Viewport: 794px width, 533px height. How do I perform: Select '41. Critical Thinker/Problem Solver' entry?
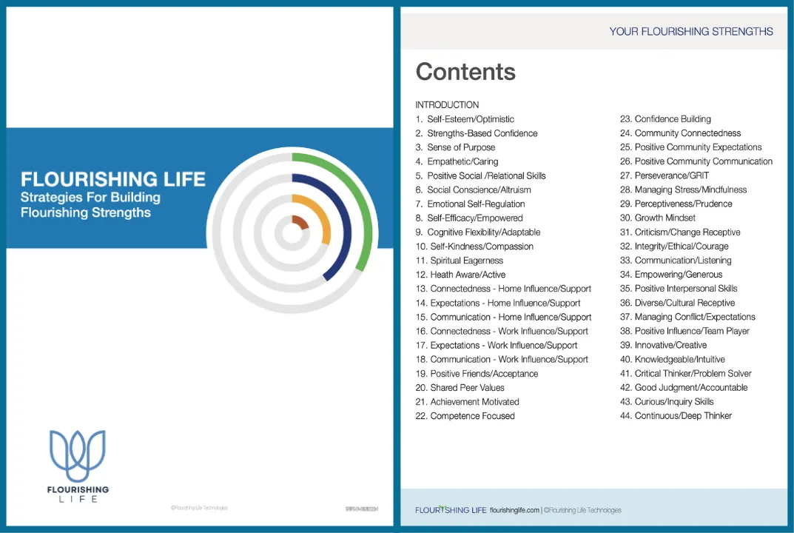click(x=686, y=373)
